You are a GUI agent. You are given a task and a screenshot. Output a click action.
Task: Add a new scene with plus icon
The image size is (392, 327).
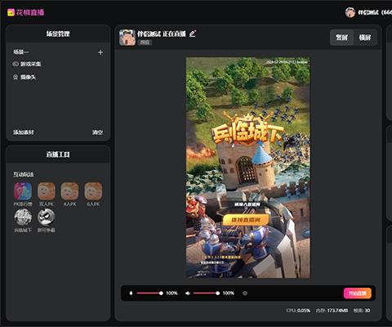pos(100,52)
